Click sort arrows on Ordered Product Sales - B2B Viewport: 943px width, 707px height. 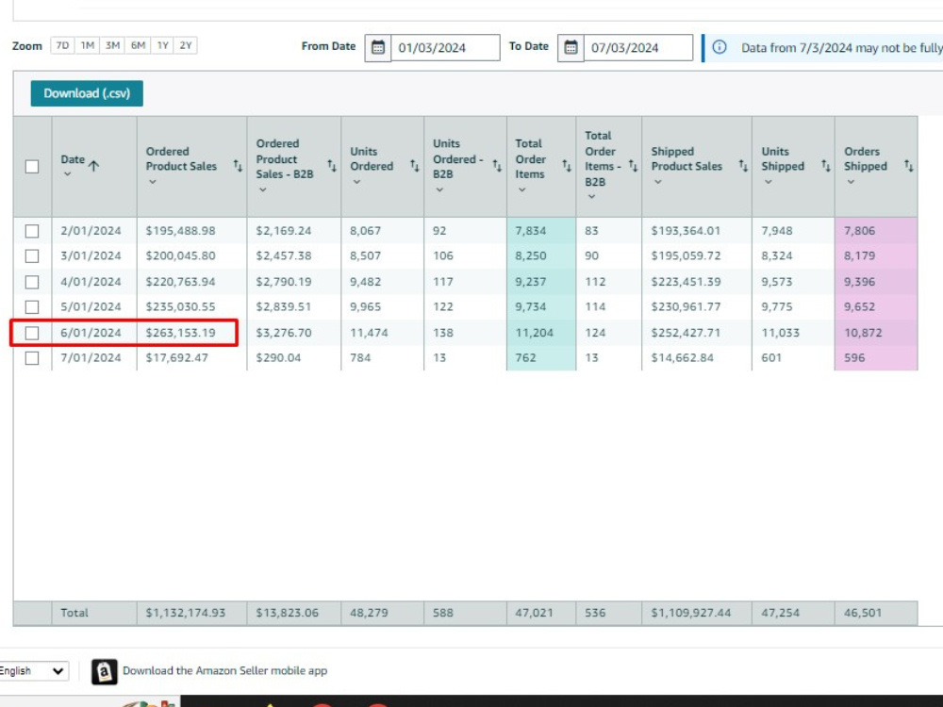click(332, 166)
